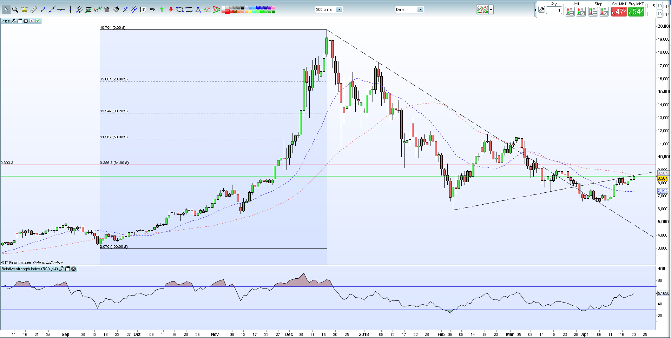Open the Daily timeframe dropdown

420,9
